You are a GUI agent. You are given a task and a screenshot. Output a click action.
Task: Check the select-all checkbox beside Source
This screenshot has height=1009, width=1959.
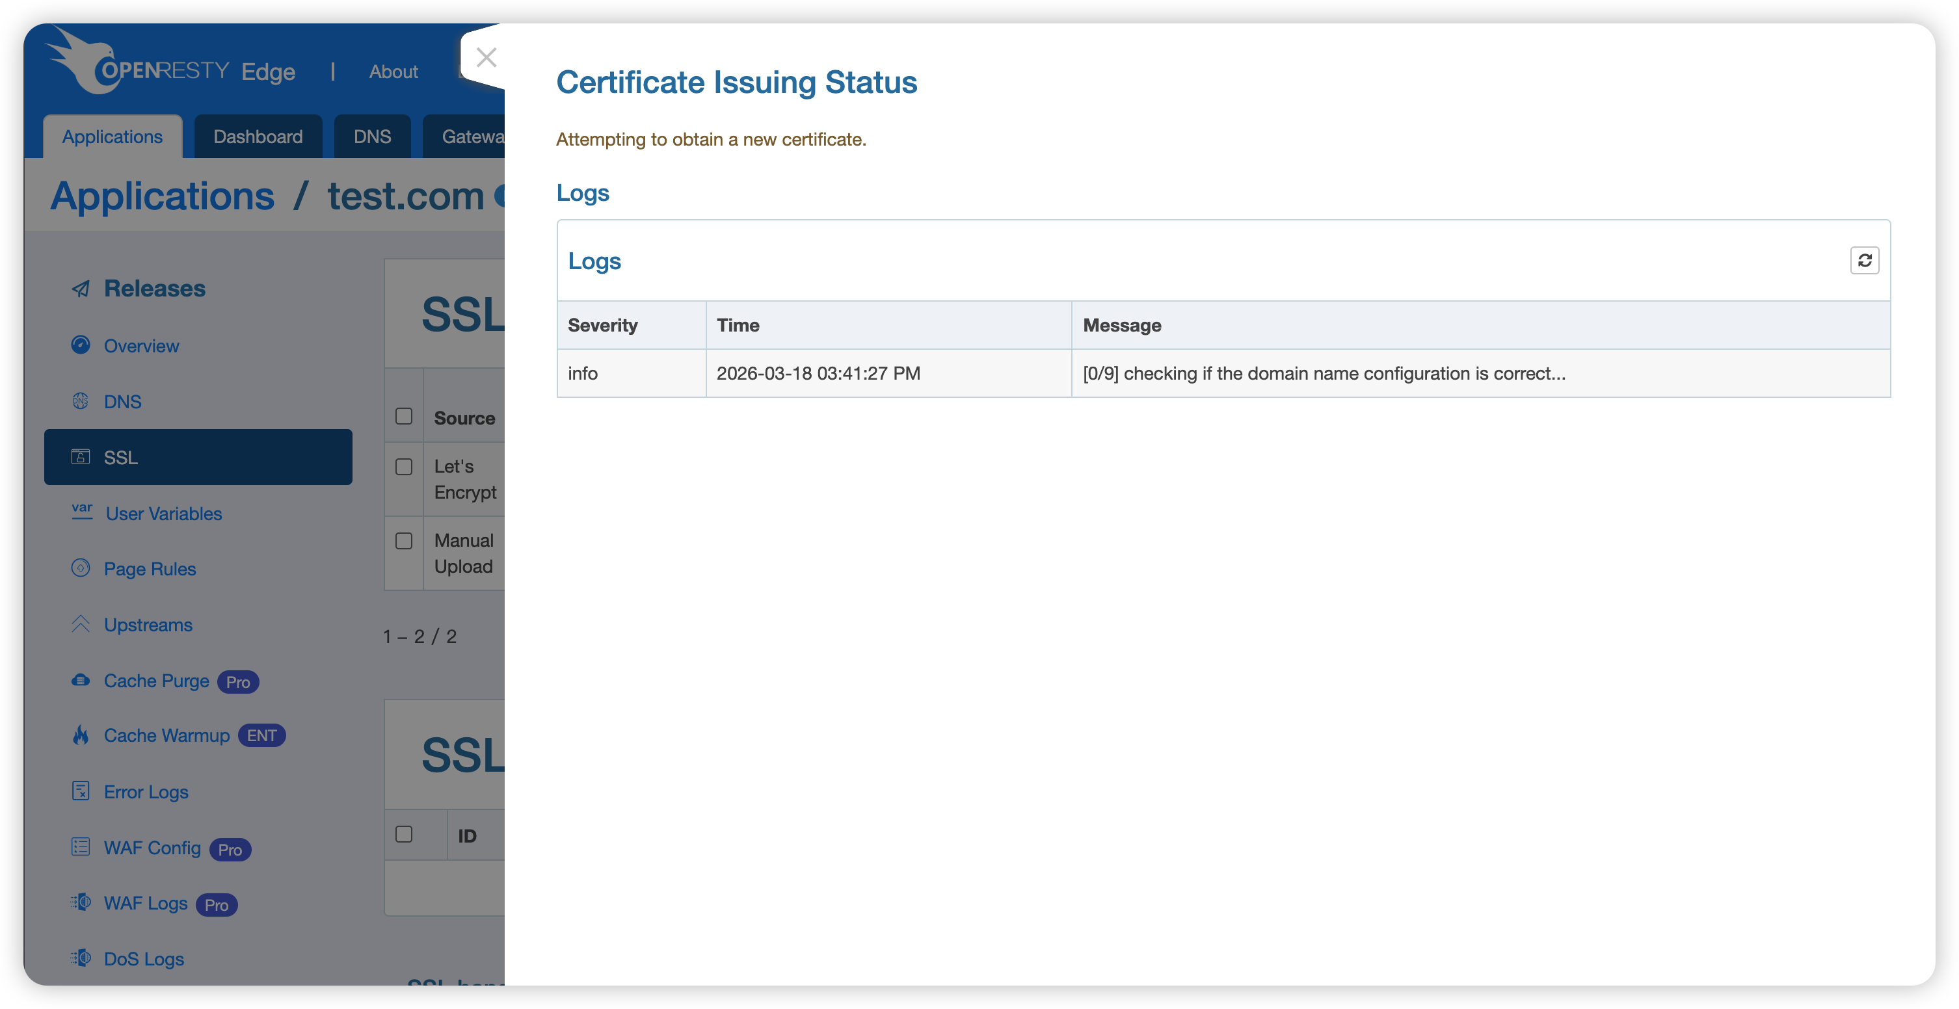(404, 417)
